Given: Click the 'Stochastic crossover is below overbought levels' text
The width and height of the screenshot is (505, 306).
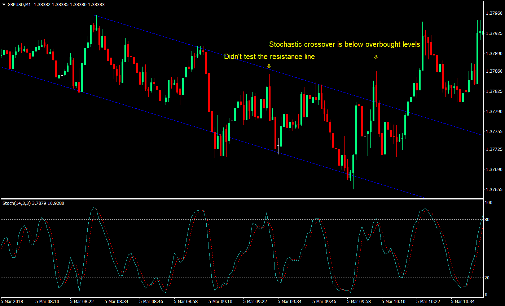Looking at the screenshot, I should click(345, 44).
